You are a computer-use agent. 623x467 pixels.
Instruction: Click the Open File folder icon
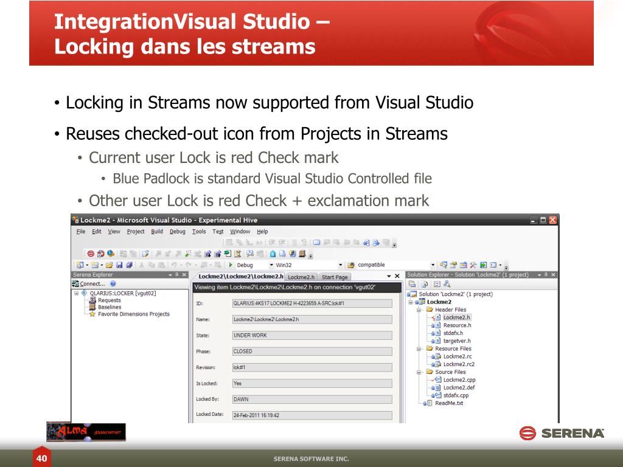click(110, 265)
